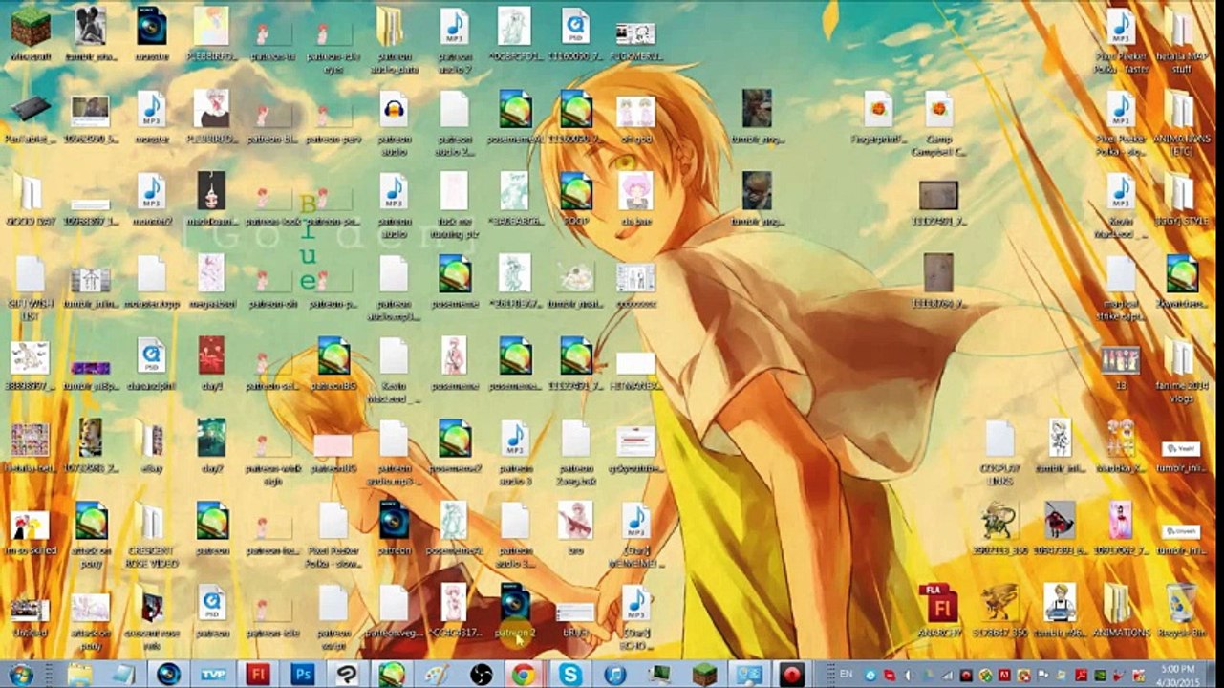
Task: Open the TVP Animation taskbar icon
Action: tap(212, 675)
